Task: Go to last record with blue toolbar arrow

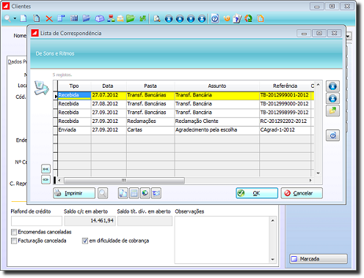Action: click(202, 18)
